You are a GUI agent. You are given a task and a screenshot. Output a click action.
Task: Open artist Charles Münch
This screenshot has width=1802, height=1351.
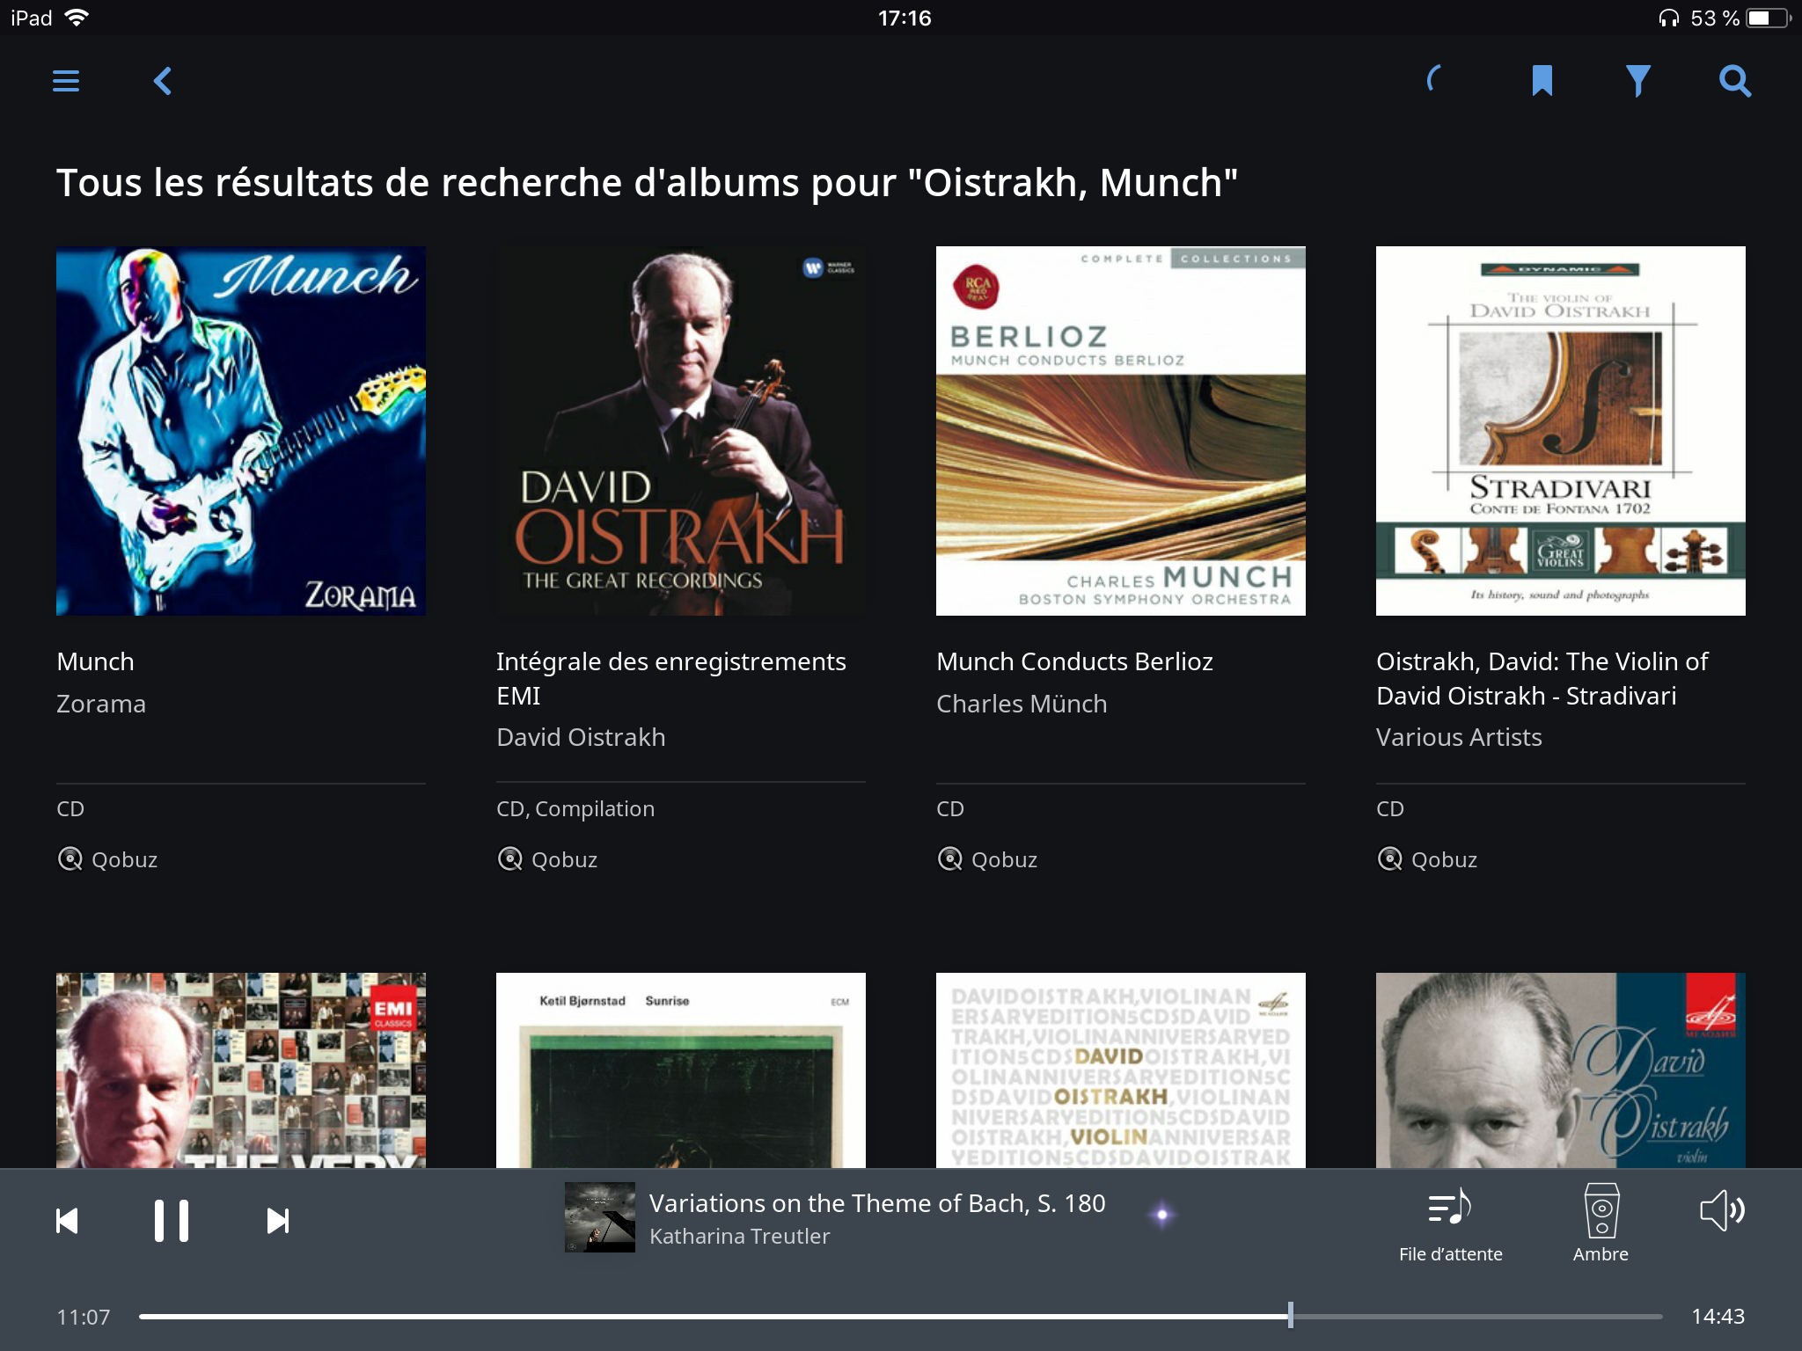click(x=1022, y=704)
